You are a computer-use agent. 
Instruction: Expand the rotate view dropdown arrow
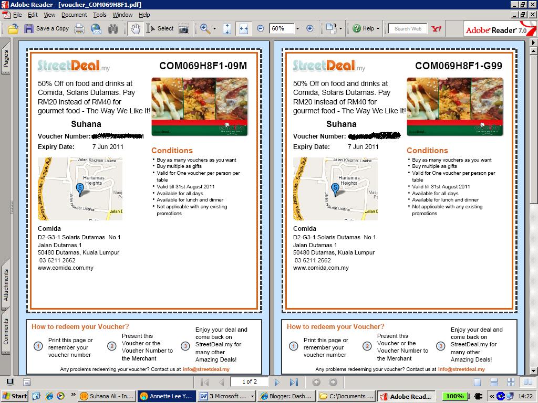(x=340, y=28)
